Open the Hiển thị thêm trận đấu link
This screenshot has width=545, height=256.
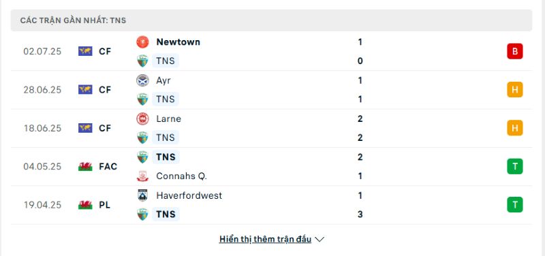point(265,240)
